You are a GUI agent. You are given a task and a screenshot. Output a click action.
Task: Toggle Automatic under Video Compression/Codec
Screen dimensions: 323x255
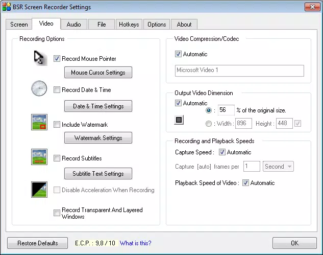click(x=178, y=54)
